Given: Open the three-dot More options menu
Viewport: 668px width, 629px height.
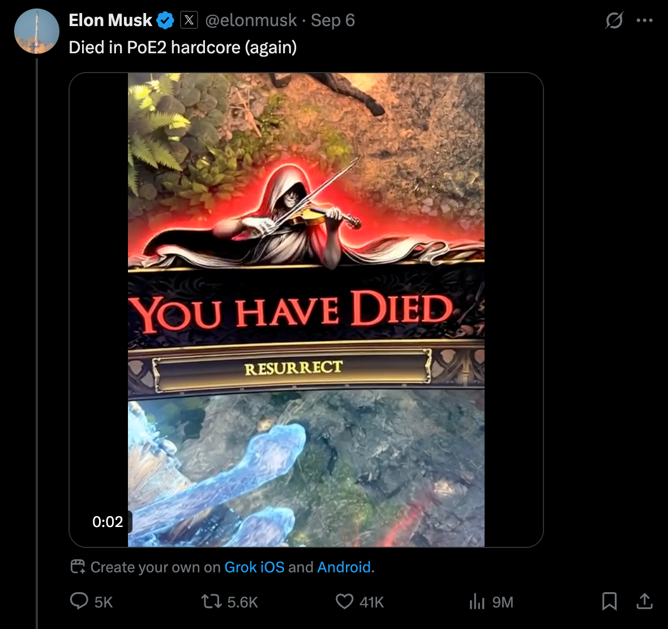Looking at the screenshot, I should pyautogui.click(x=644, y=21).
